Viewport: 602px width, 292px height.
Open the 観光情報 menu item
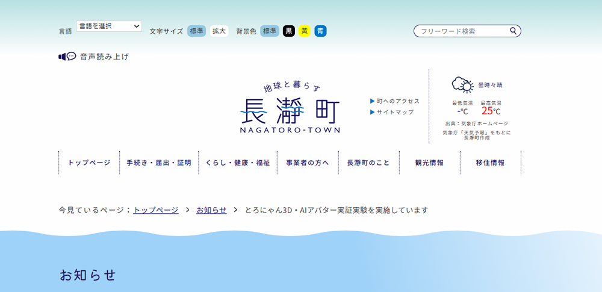point(429,163)
